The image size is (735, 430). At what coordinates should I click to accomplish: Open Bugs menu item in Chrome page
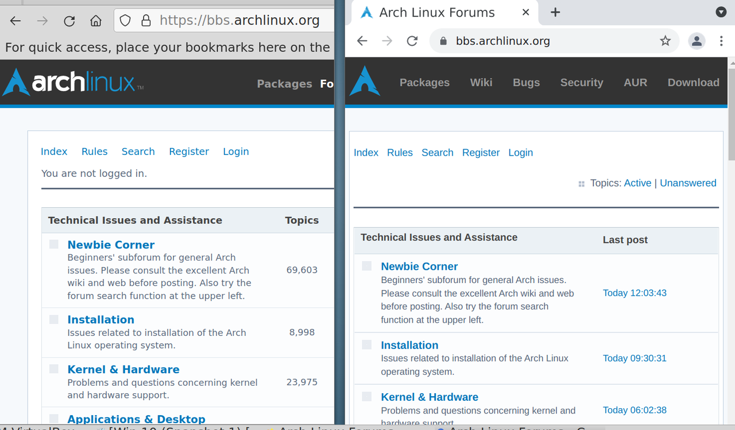pyautogui.click(x=527, y=83)
